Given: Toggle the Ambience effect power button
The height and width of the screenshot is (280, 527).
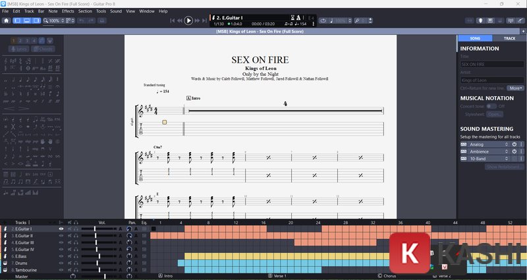Looking at the screenshot, I should pos(514,152).
